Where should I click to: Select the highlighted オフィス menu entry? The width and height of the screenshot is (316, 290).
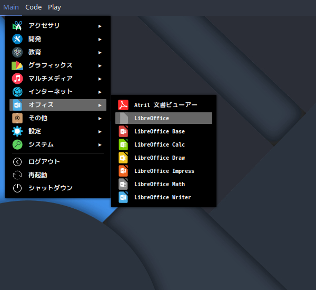point(58,105)
